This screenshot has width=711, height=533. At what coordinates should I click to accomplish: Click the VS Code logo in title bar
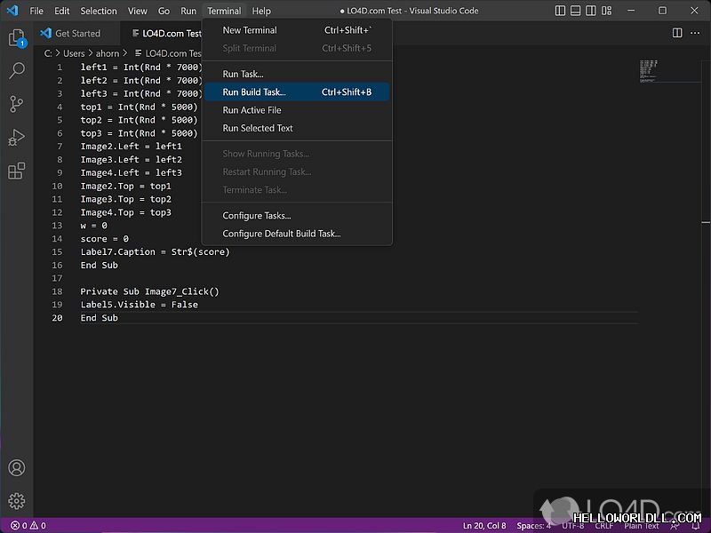pyautogui.click(x=12, y=11)
